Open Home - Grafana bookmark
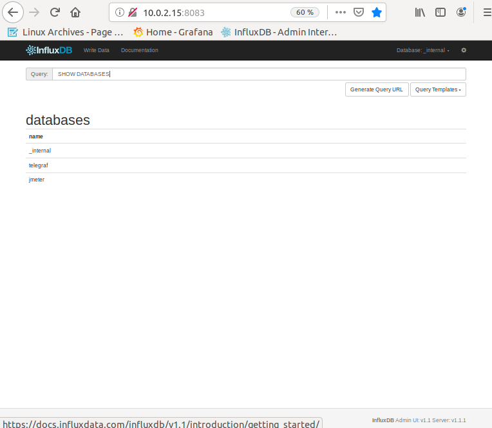The width and height of the screenshot is (492, 428). click(x=173, y=32)
